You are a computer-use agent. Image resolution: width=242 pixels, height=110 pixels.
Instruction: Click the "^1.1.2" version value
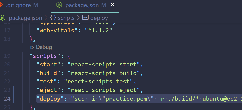(98, 30)
